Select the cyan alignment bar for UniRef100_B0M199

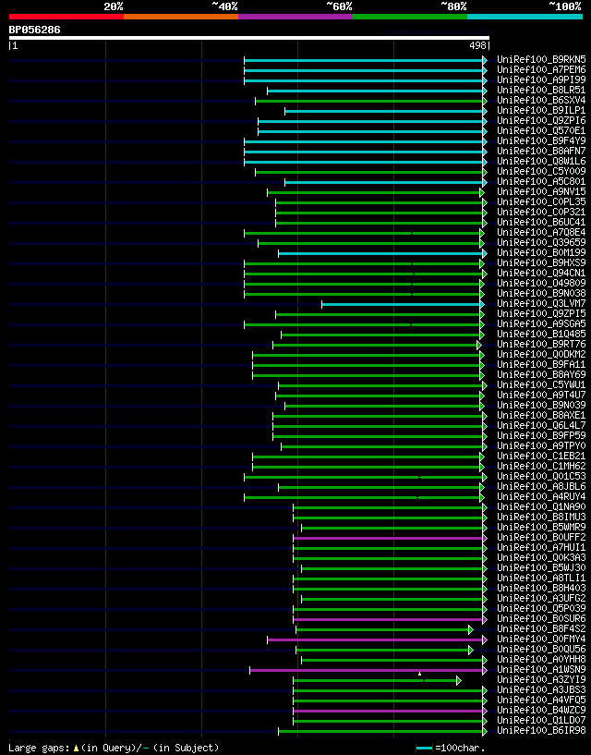(x=382, y=254)
